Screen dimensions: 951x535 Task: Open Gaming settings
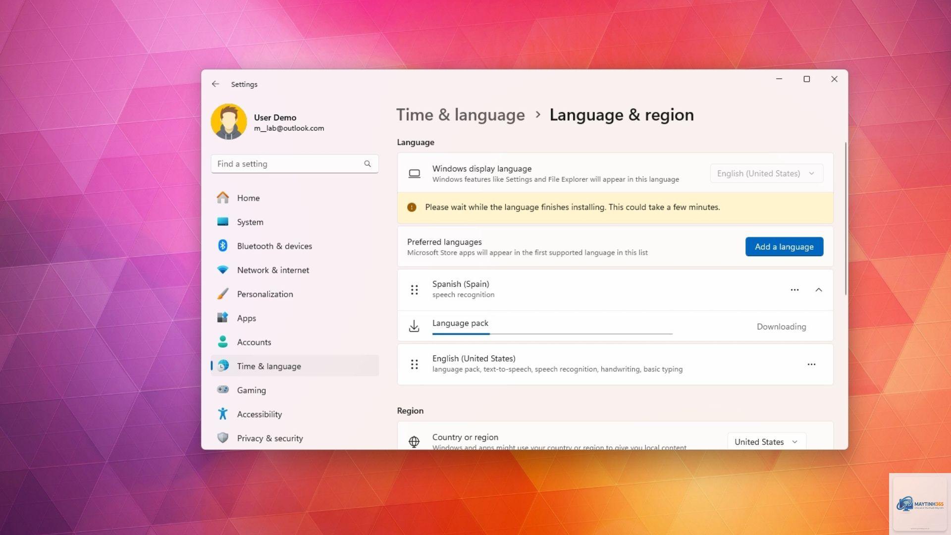[295, 390]
